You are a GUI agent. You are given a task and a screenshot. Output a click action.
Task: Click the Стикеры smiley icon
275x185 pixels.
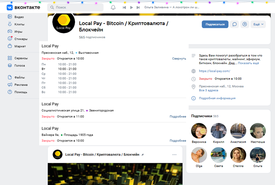click(x=10, y=39)
